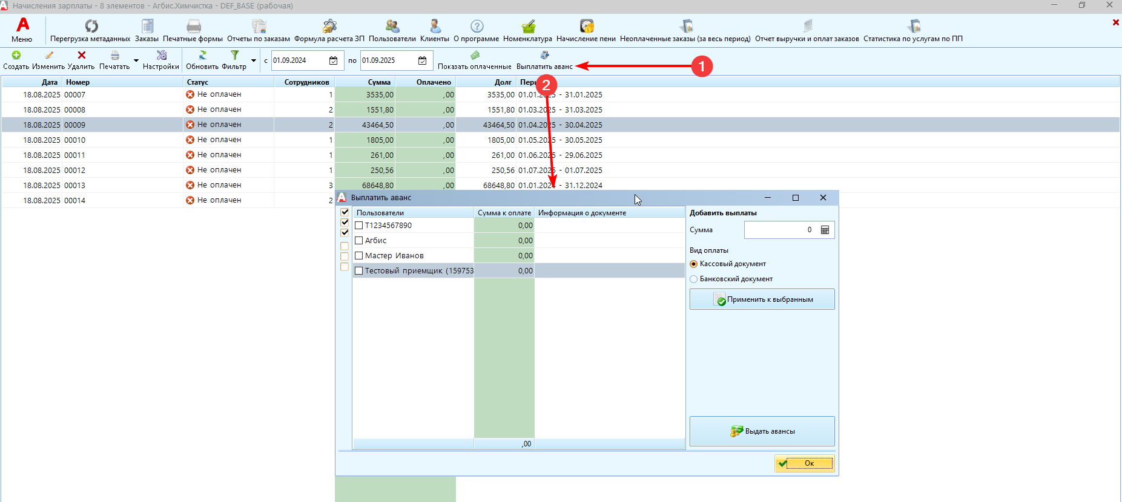Click Обновить refresh icon
The width and height of the screenshot is (1122, 502).
click(202, 55)
